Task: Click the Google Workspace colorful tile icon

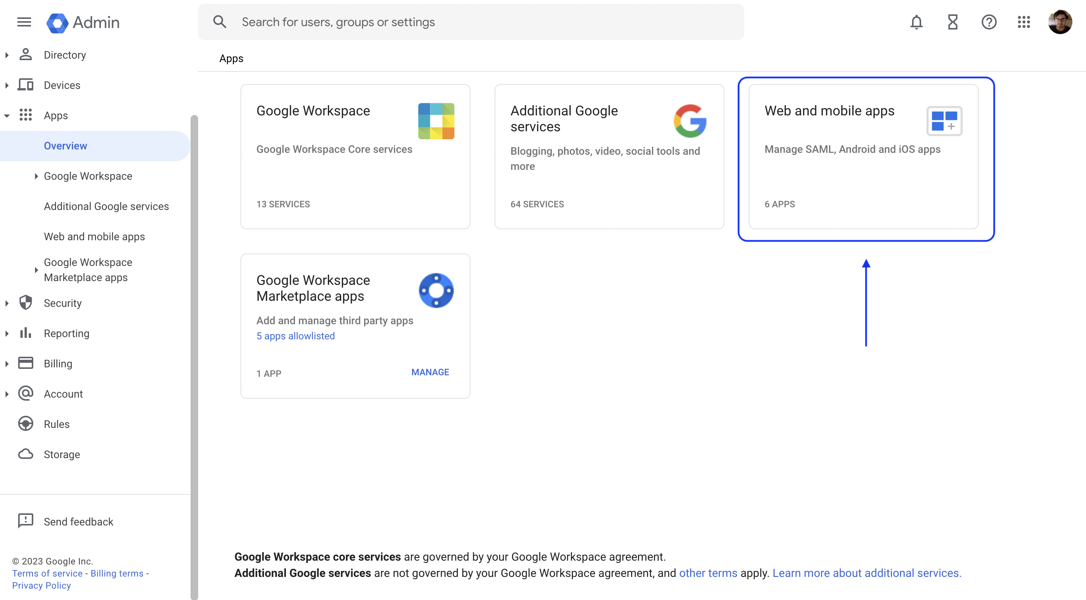Action: pyautogui.click(x=436, y=121)
